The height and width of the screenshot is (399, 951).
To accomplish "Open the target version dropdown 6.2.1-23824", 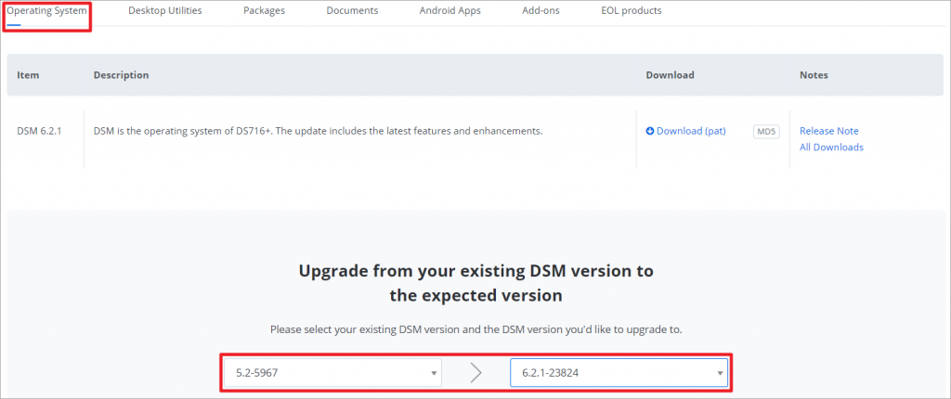I will (x=619, y=373).
